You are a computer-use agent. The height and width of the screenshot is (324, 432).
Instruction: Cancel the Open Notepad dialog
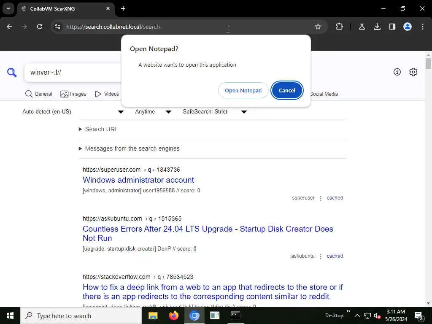coord(287,90)
